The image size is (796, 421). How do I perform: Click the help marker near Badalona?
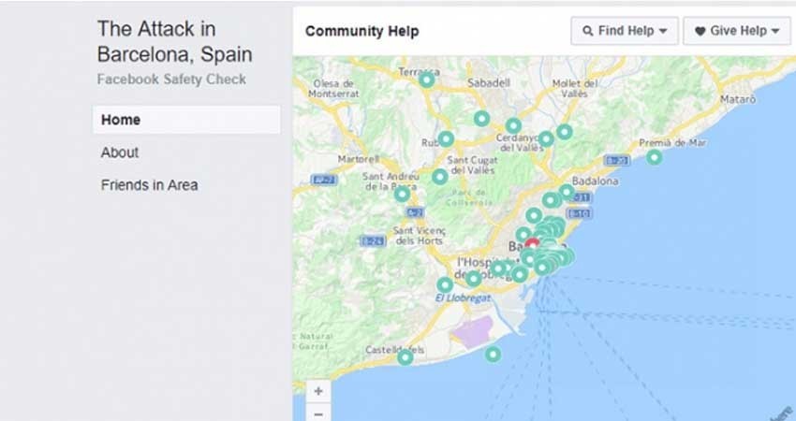click(x=567, y=192)
